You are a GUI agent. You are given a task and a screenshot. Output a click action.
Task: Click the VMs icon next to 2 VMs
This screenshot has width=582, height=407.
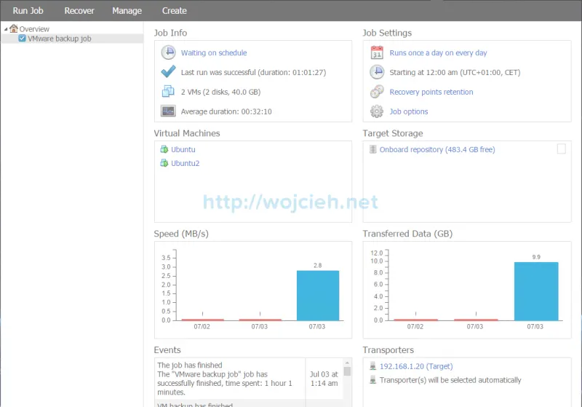[168, 92]
